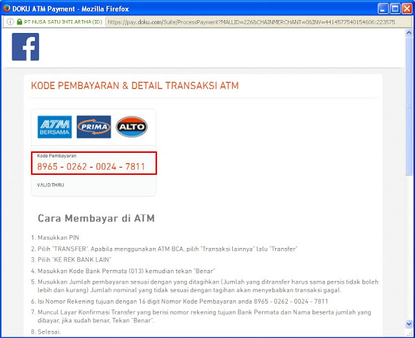Screen dimensions: 415x338
Task: Click step 5 Musukkan Jumlah pembayaran text
Action: [205, 286]
